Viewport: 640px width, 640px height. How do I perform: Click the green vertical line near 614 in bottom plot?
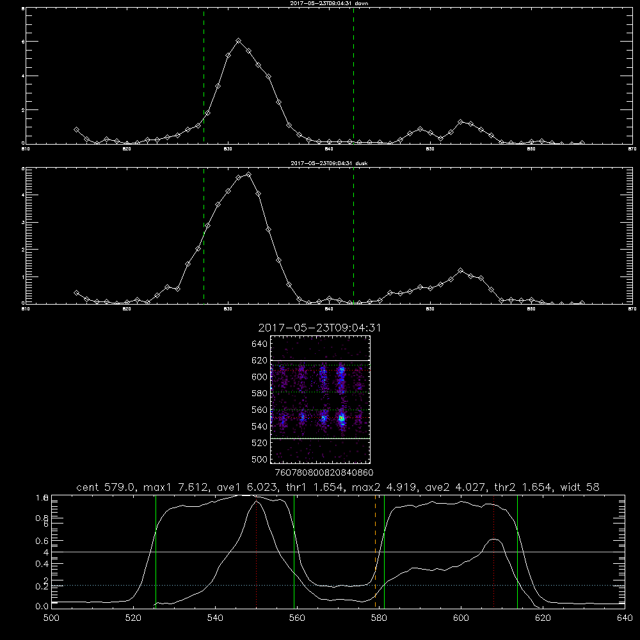(517, 551)
